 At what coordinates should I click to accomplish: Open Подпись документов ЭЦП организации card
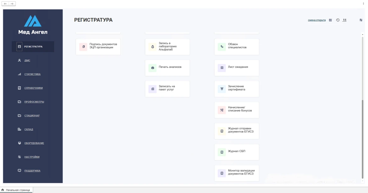tap(98, 47)
